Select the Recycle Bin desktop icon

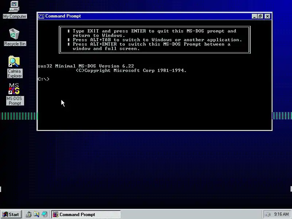[15, 37]
